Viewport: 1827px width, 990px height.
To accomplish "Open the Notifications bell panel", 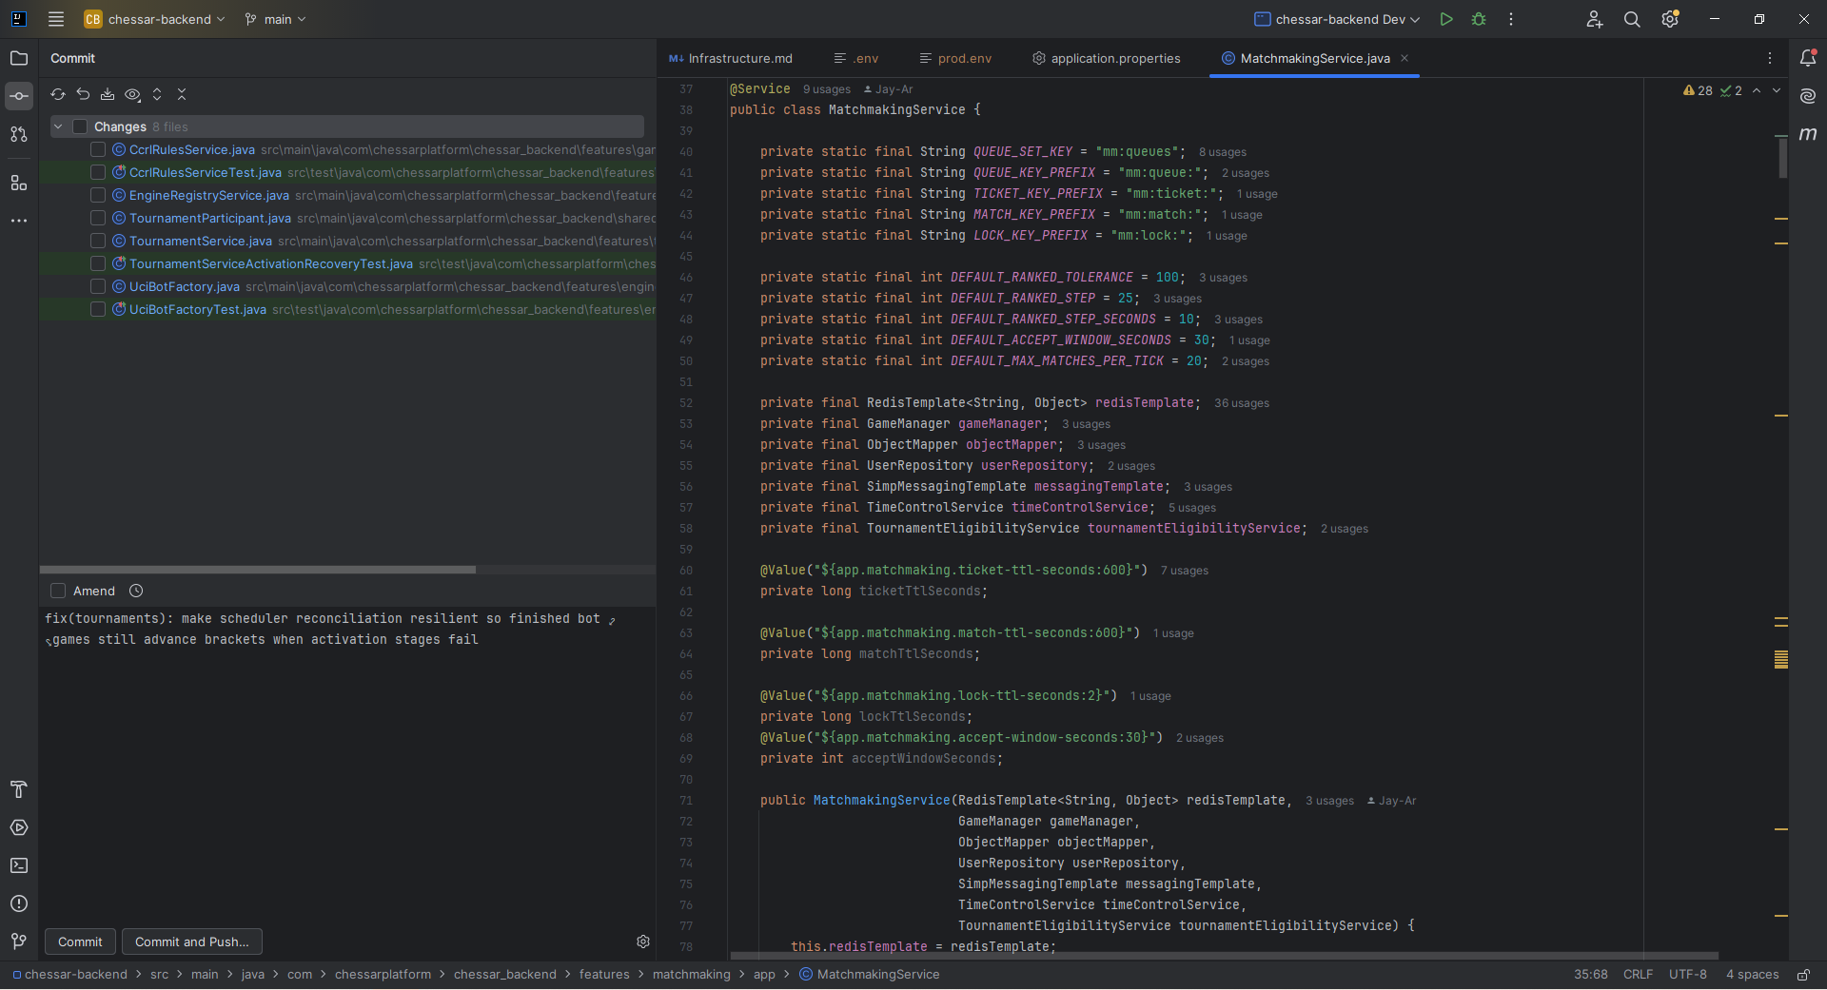I will coord(1808,58).
